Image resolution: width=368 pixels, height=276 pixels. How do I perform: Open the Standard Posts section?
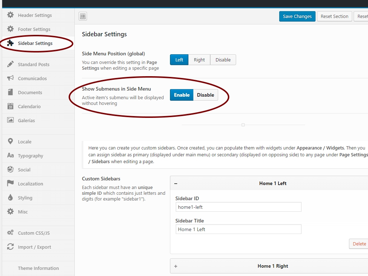point(33,64)
